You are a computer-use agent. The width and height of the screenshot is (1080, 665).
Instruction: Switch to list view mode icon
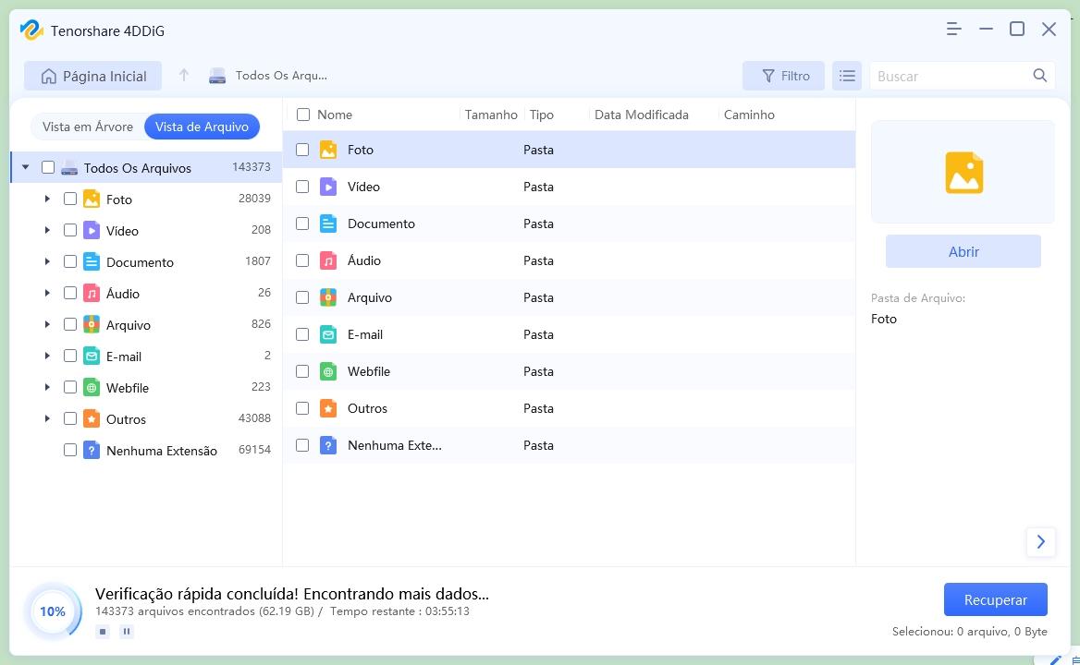(846, 77)
